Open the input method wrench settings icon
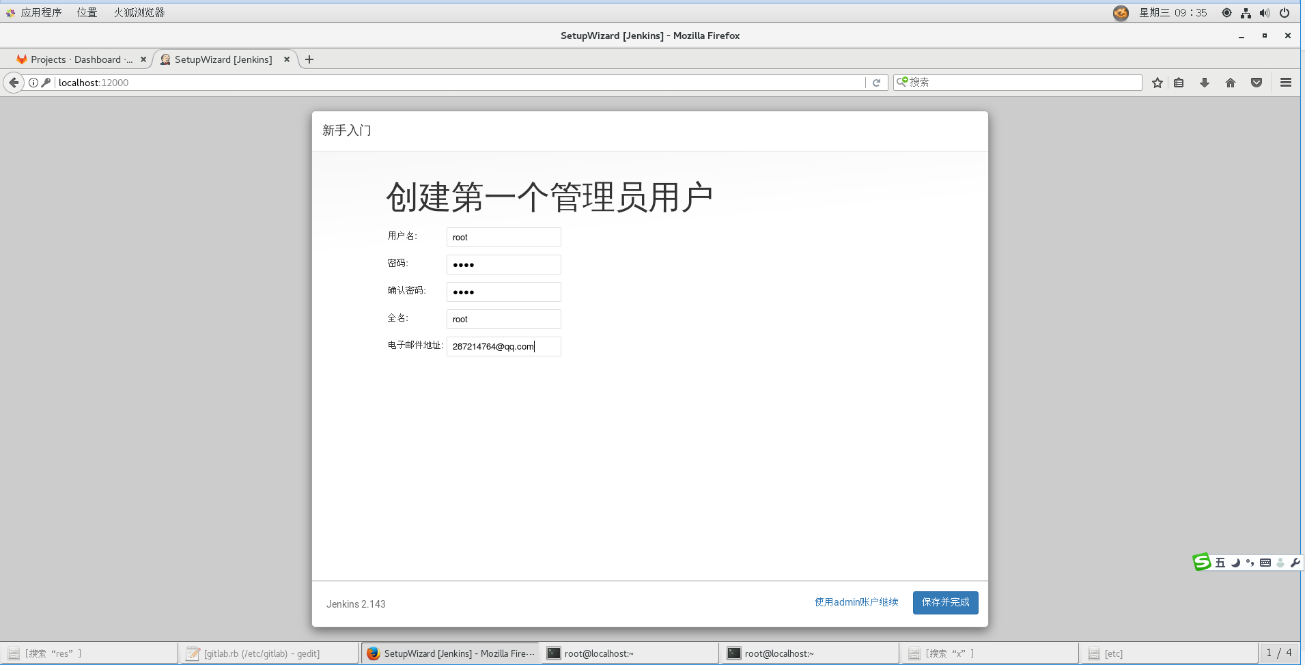Image resolution: width=1305 pixels, height=665 pixels. tap(1295, 563)
